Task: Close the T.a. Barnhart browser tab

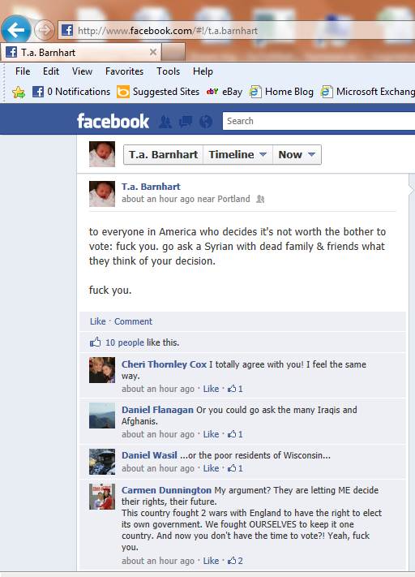Action: [x=153, y=52]
